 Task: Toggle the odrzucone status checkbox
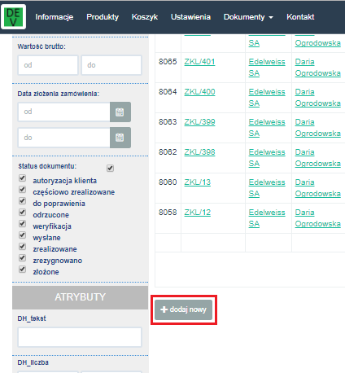tap(22, 213)
